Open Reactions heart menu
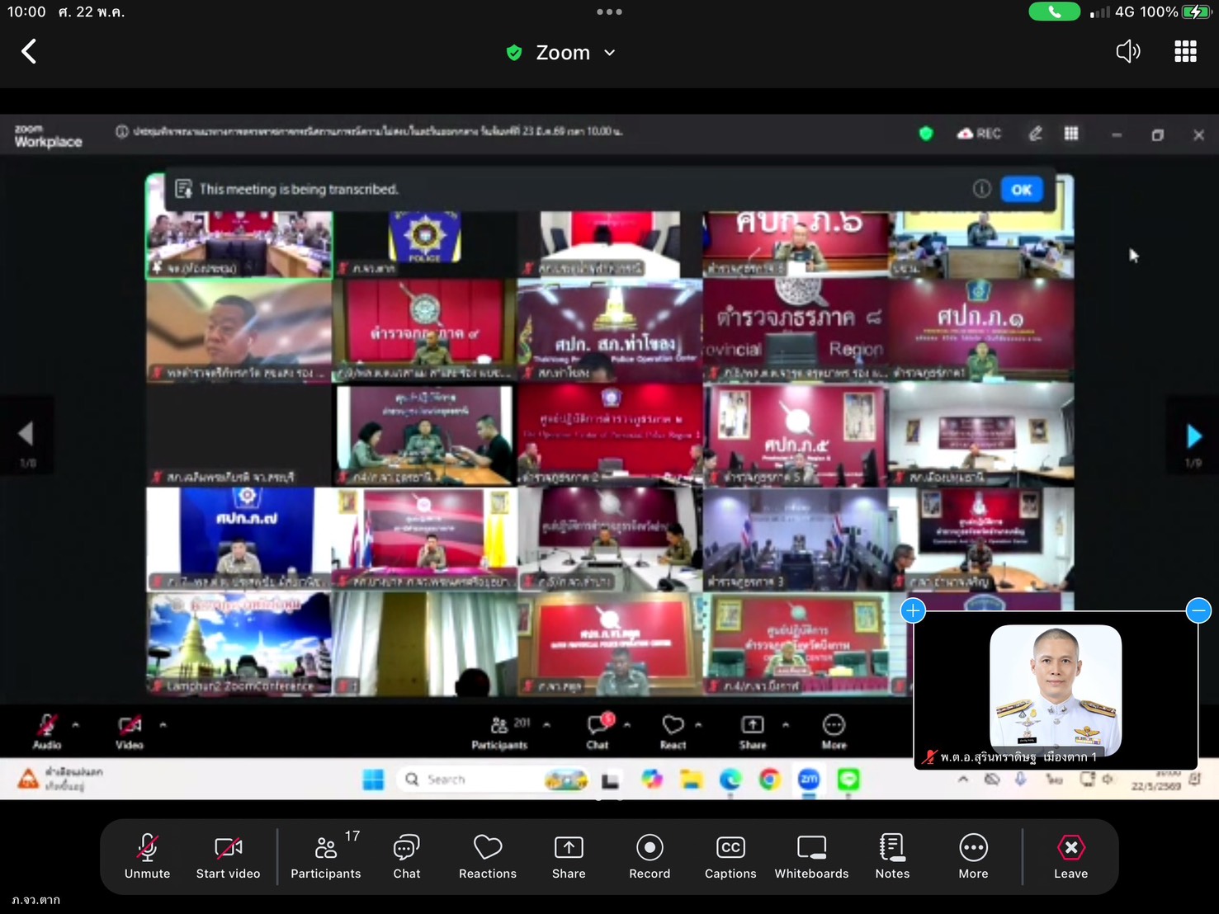This screenshot has height=914, width=1219. [488, 856]
